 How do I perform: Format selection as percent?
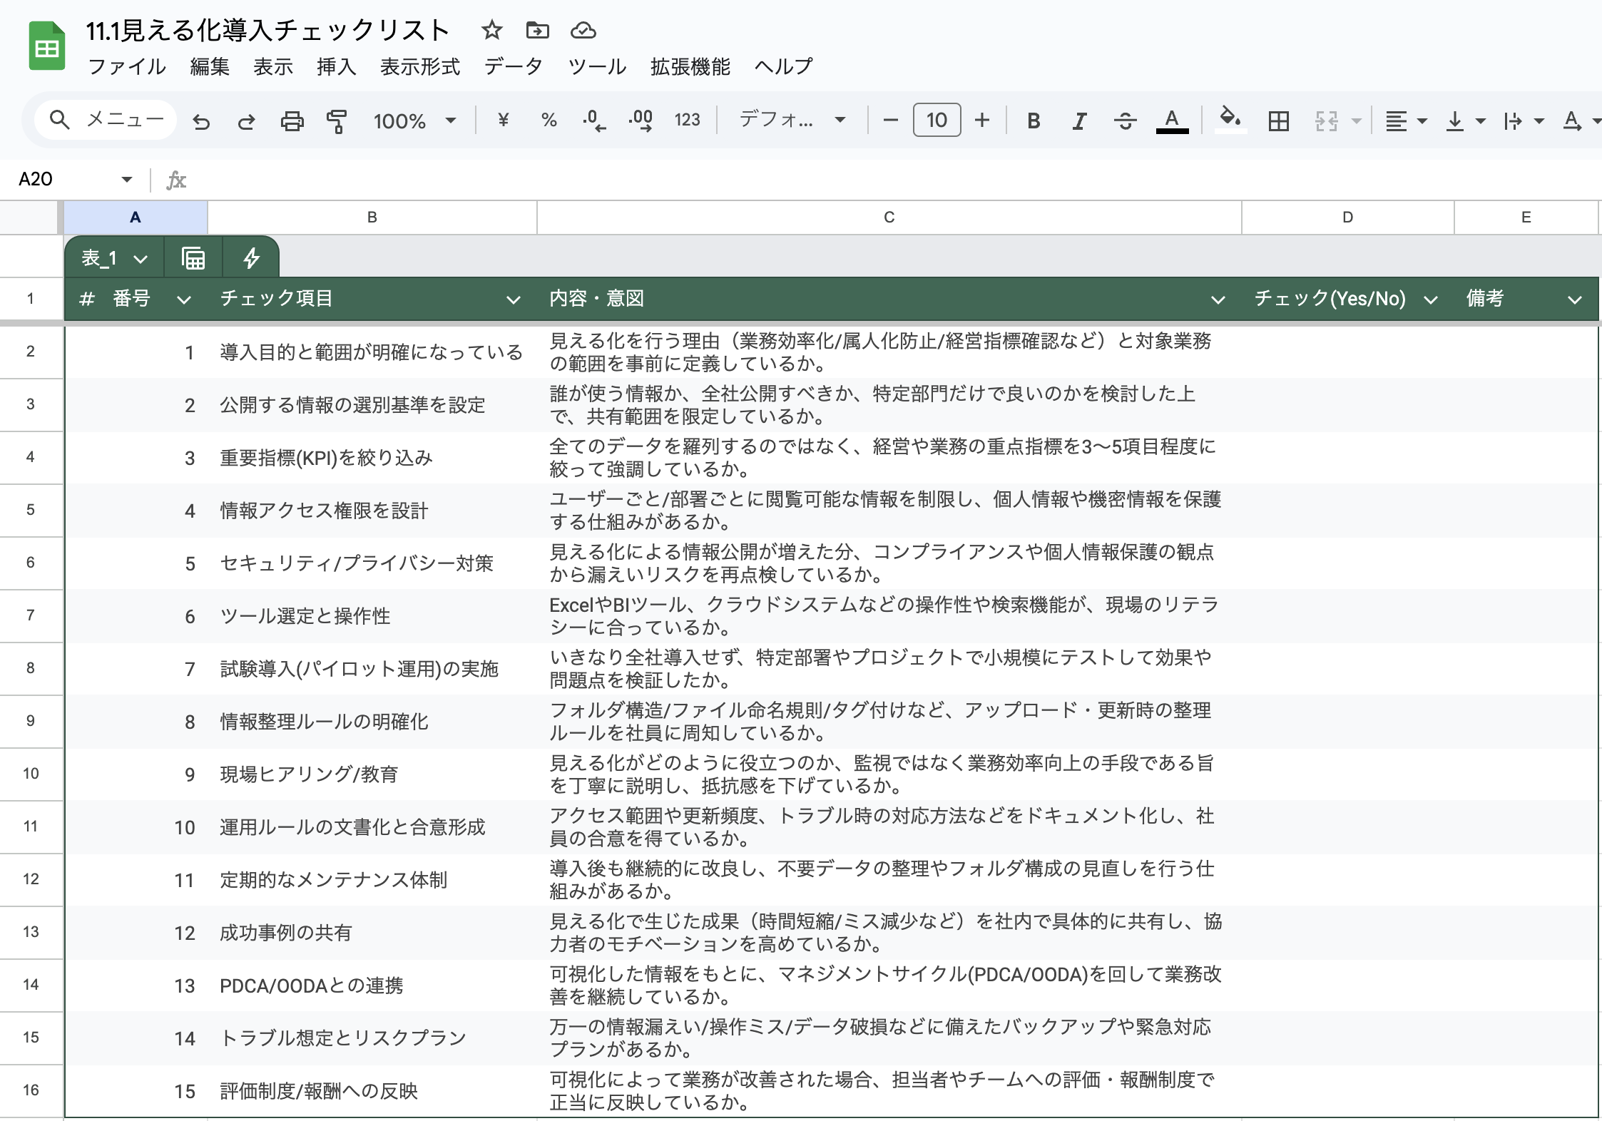tap(549, 120)
